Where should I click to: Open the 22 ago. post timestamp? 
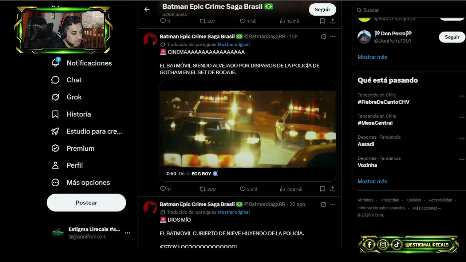(298, 204)
